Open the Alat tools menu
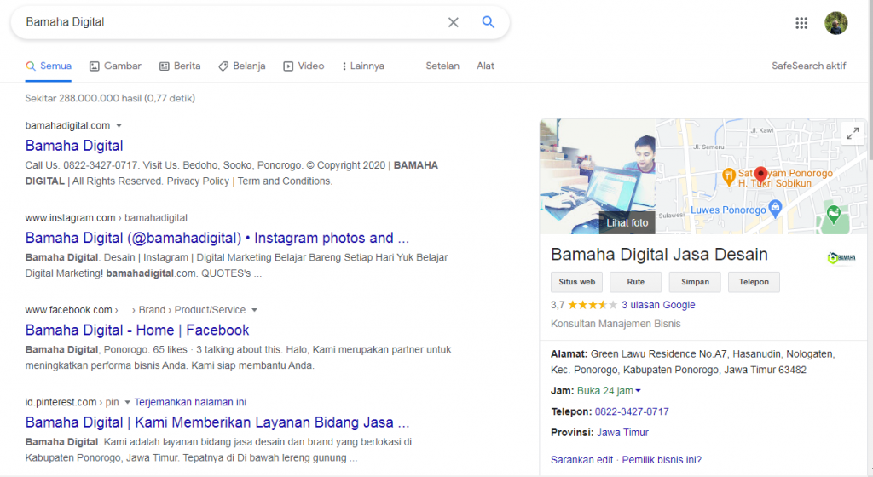The image size is (873, 477). (x=485, y=66)
